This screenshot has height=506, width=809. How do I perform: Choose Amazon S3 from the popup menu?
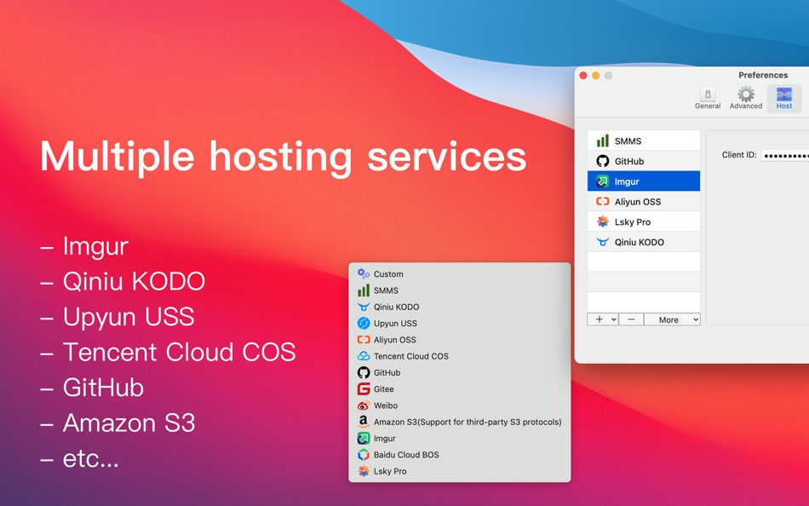459,422
